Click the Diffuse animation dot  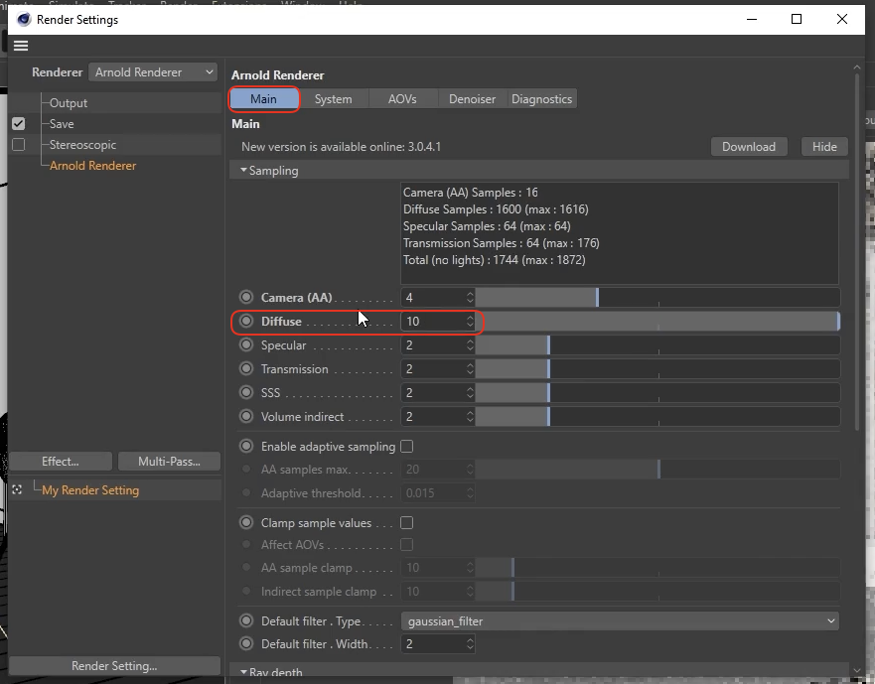point(246,321)
